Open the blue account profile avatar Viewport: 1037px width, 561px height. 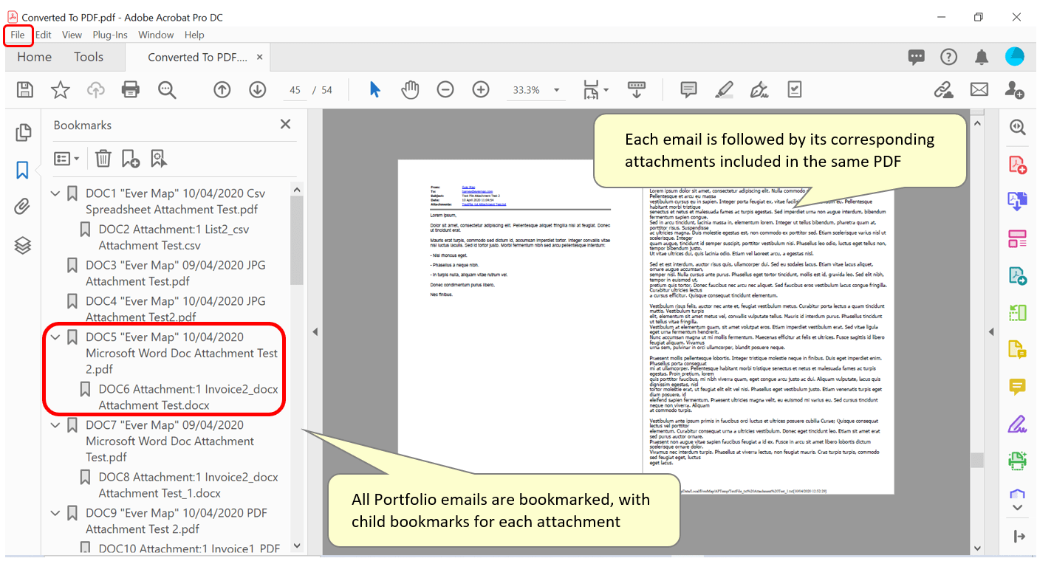pyautogui.click(x=1015, y=57)
